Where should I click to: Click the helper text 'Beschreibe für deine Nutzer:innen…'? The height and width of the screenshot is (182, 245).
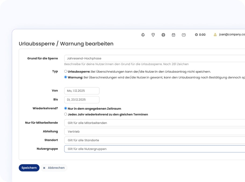tap(127, 64)
